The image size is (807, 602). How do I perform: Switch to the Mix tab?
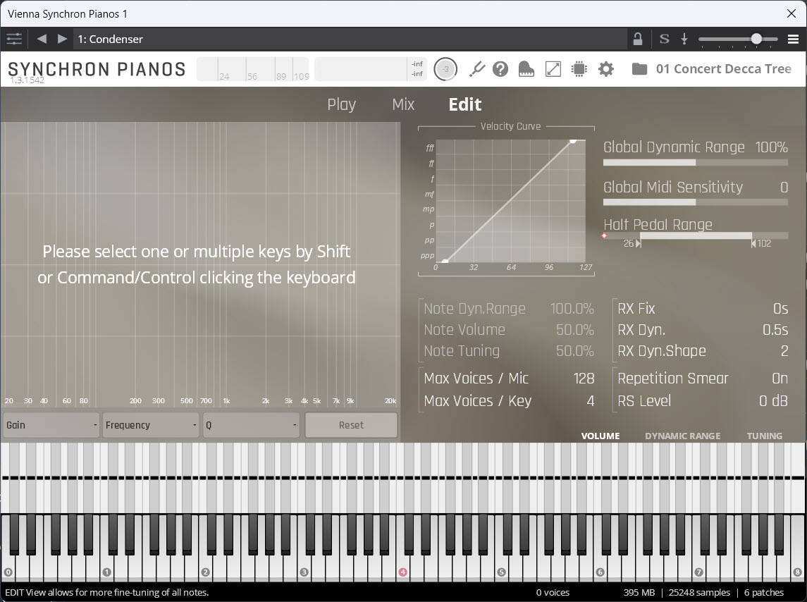403,104
